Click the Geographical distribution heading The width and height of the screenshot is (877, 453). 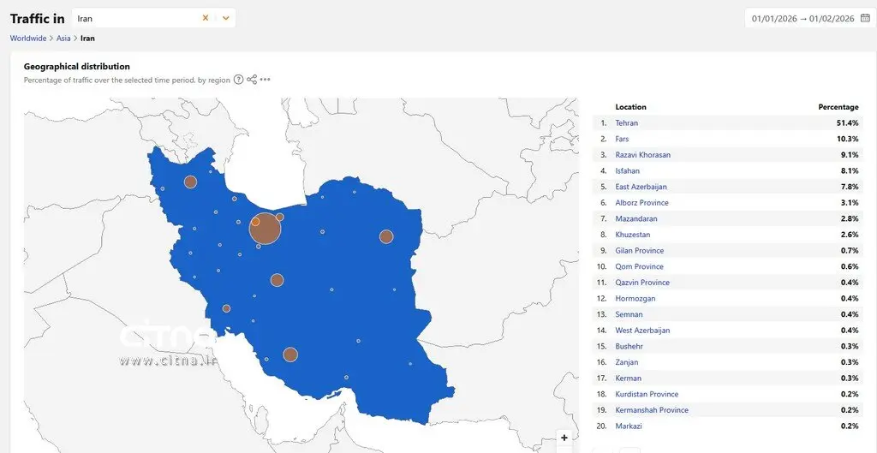76,67
